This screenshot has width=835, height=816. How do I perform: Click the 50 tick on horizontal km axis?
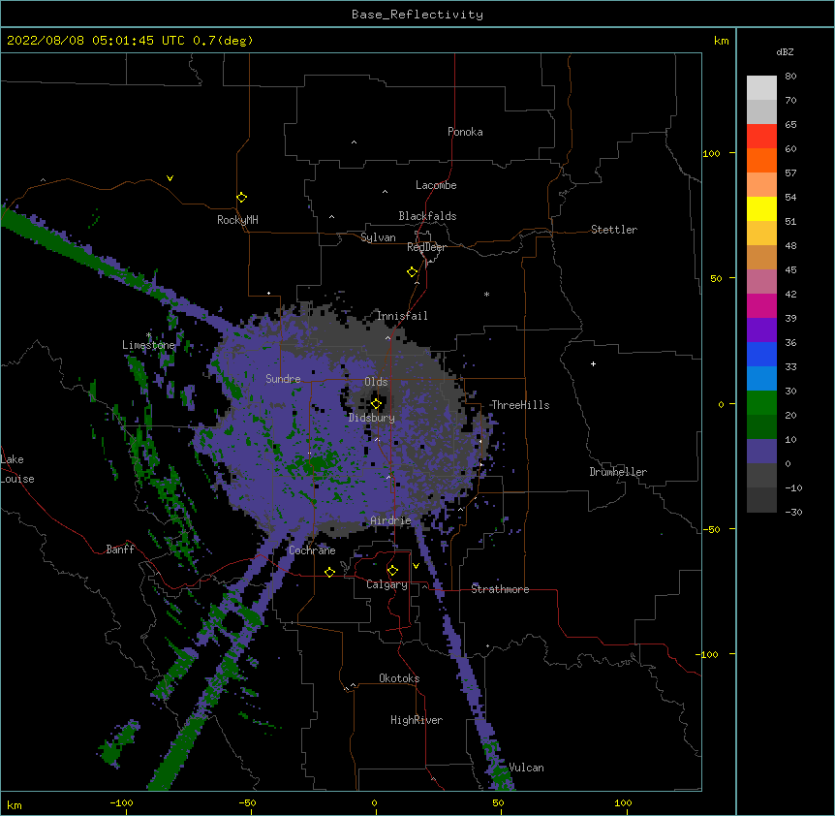498,802
